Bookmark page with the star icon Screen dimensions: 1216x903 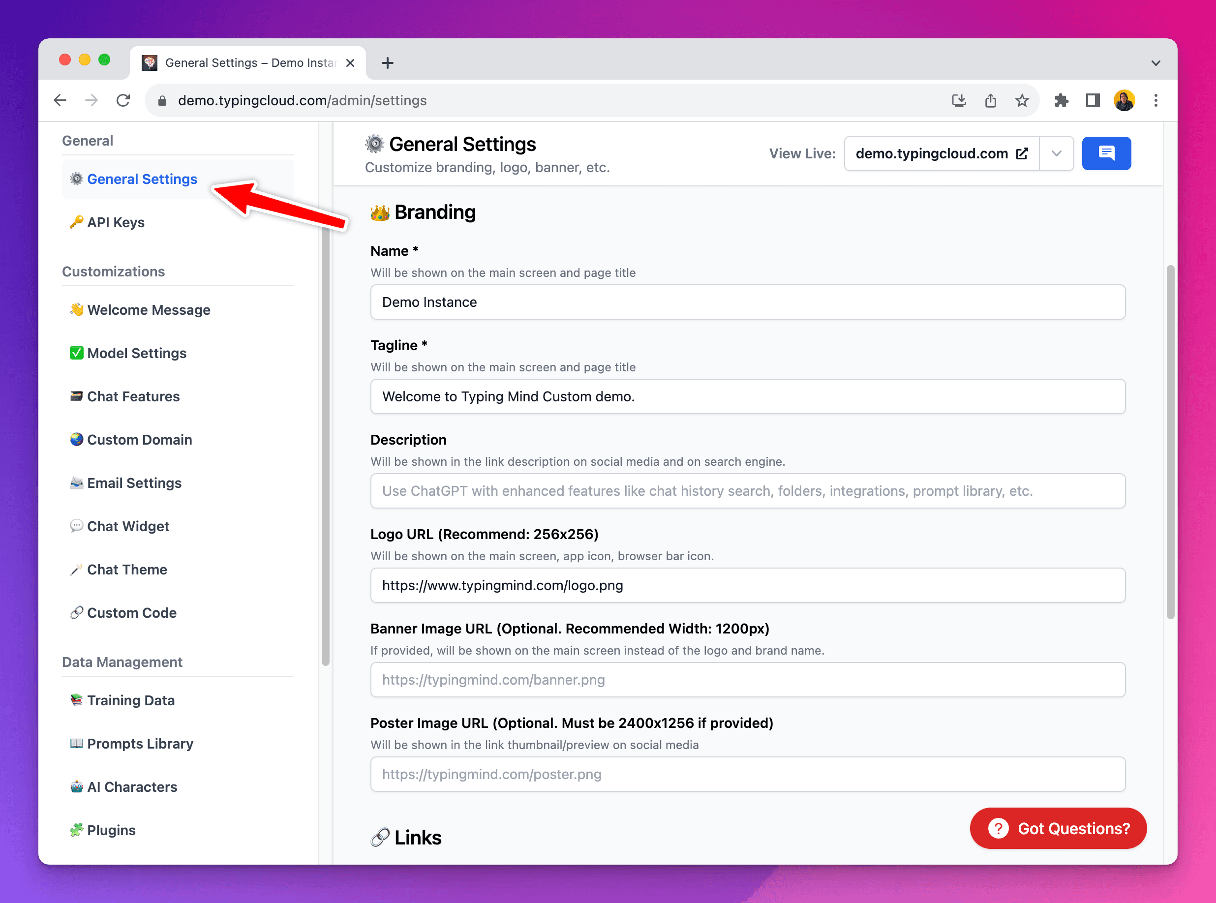point(1021,100)
